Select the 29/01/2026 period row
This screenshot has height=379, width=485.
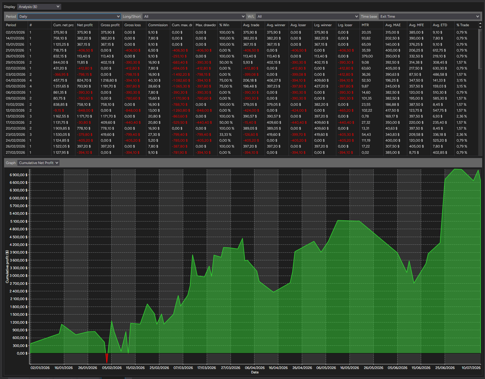pos(241,62)
